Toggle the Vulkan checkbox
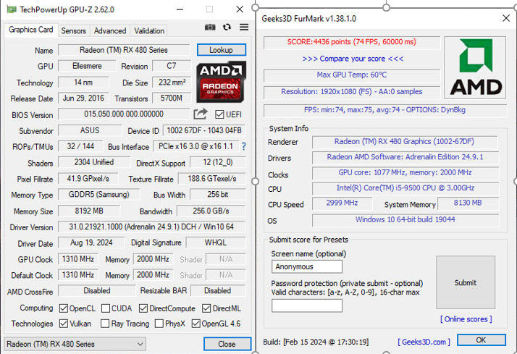Screen dimensions: 517x354 coord(64,324)
